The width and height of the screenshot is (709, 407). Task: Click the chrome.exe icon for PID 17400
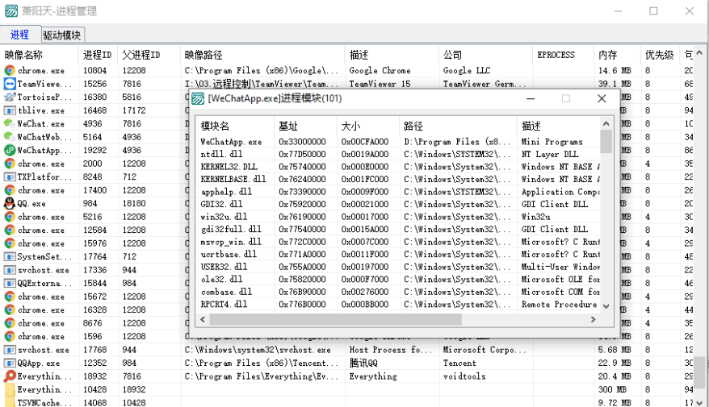tap(10, 190)
